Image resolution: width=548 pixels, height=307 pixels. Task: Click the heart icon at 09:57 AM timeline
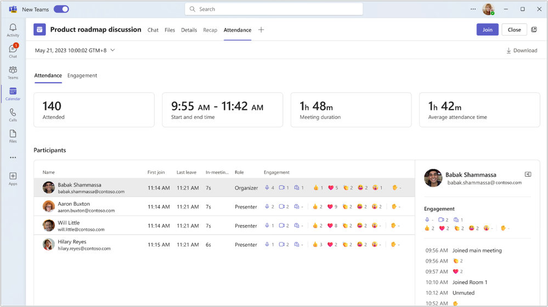[455, 271]
